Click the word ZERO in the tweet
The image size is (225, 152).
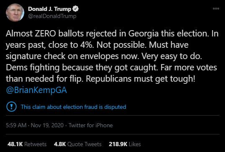(45, 33)
